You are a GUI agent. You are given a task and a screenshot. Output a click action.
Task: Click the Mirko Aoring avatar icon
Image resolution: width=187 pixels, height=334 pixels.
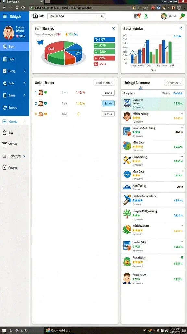pos(127,116)
